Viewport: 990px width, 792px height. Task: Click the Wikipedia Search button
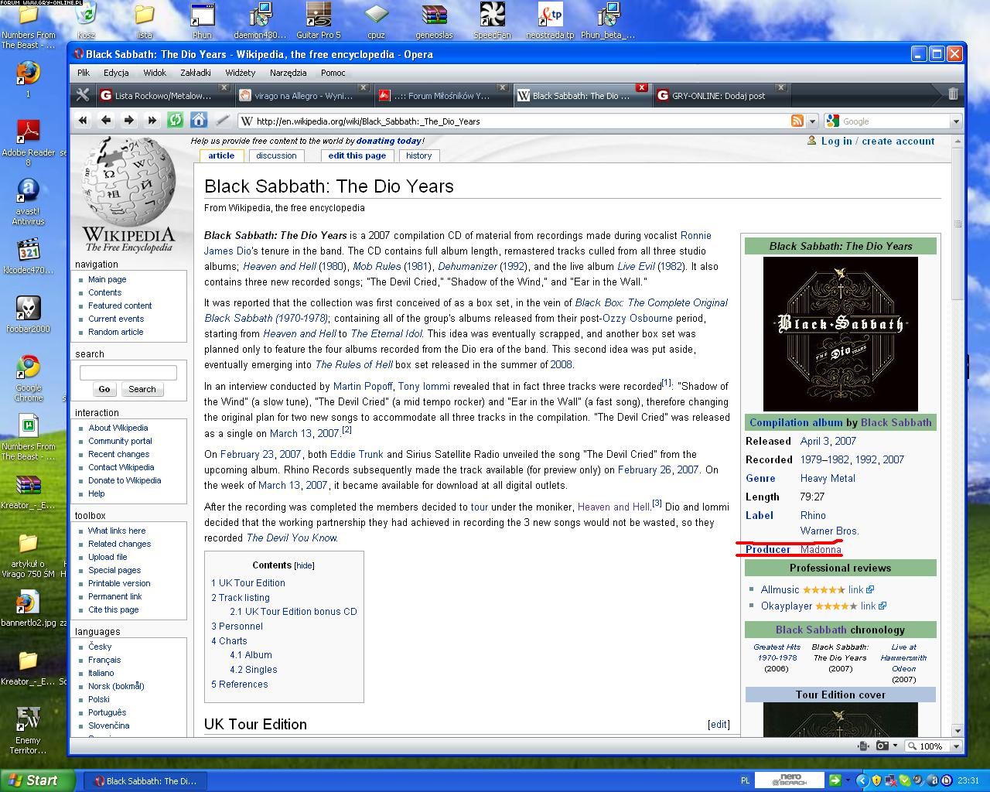tap(142, 389)
